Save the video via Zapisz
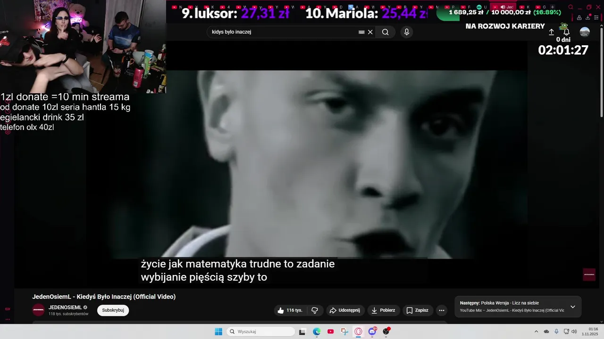Viewport: 604px width, 339px height. (x=418, y=310)
